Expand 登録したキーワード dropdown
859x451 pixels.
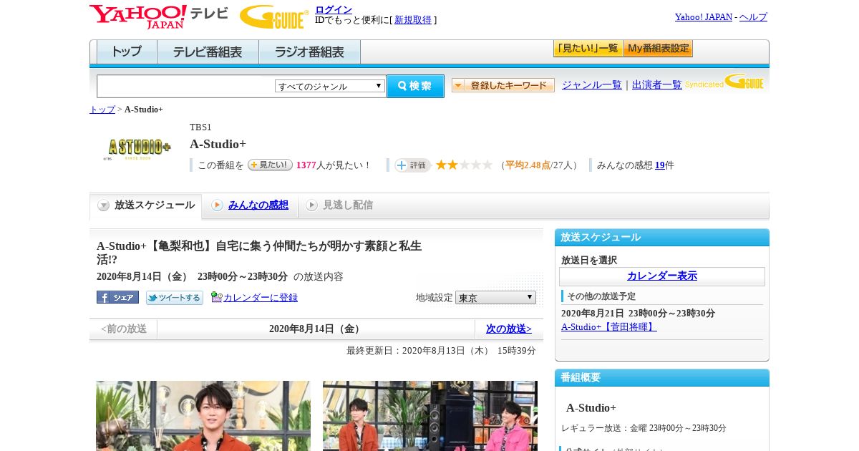[503, 85]
